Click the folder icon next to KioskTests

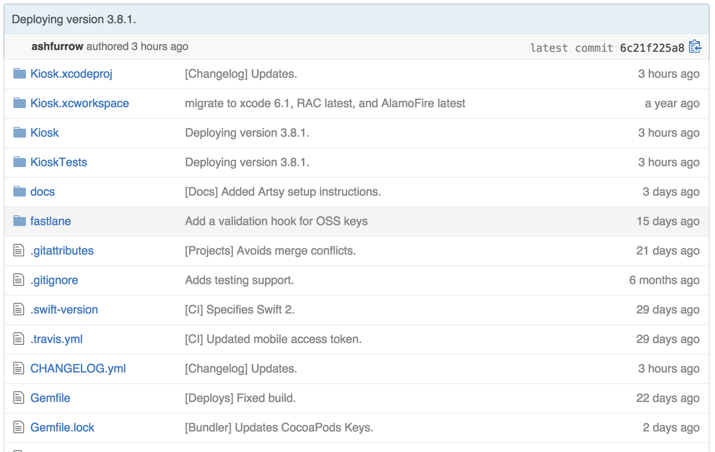click(19, 162)
